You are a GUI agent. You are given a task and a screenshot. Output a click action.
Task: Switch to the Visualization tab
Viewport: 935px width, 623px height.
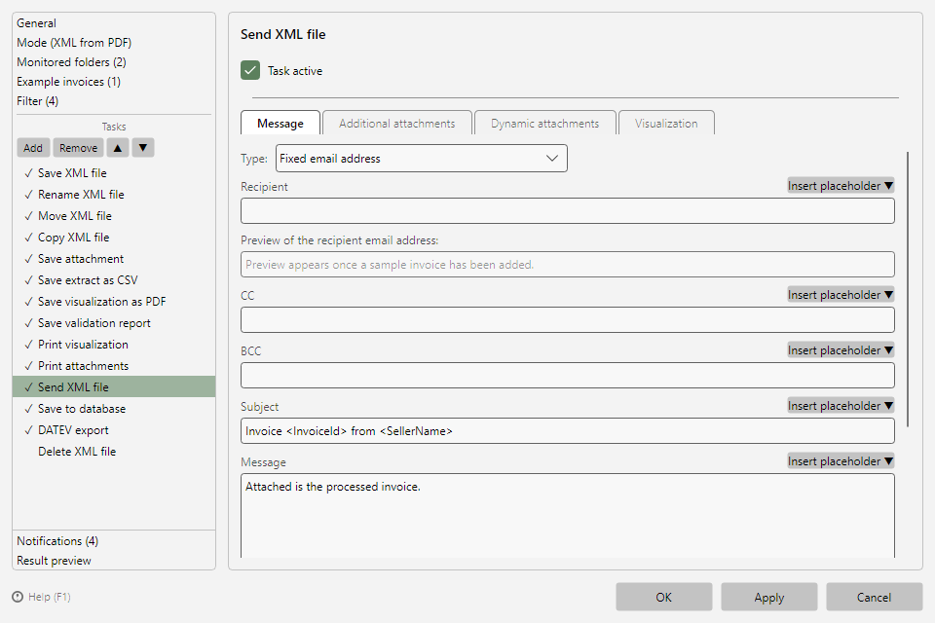666,124
